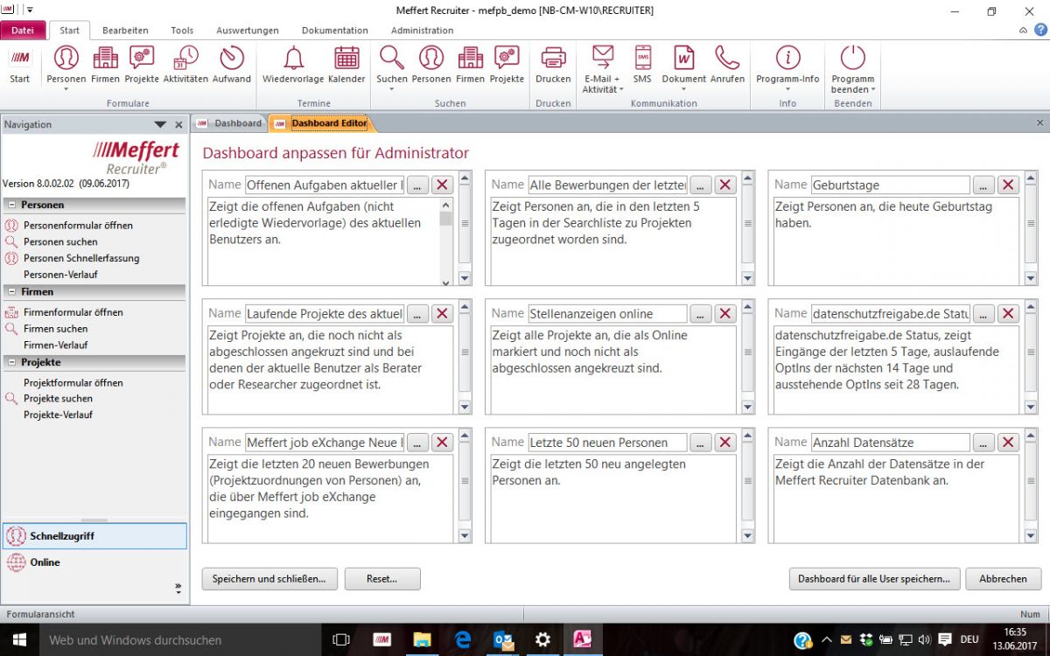The width and height of the screenshot is (1050, 656).
Task: Click the Drucken printer icon
Action: click(553, 64)
